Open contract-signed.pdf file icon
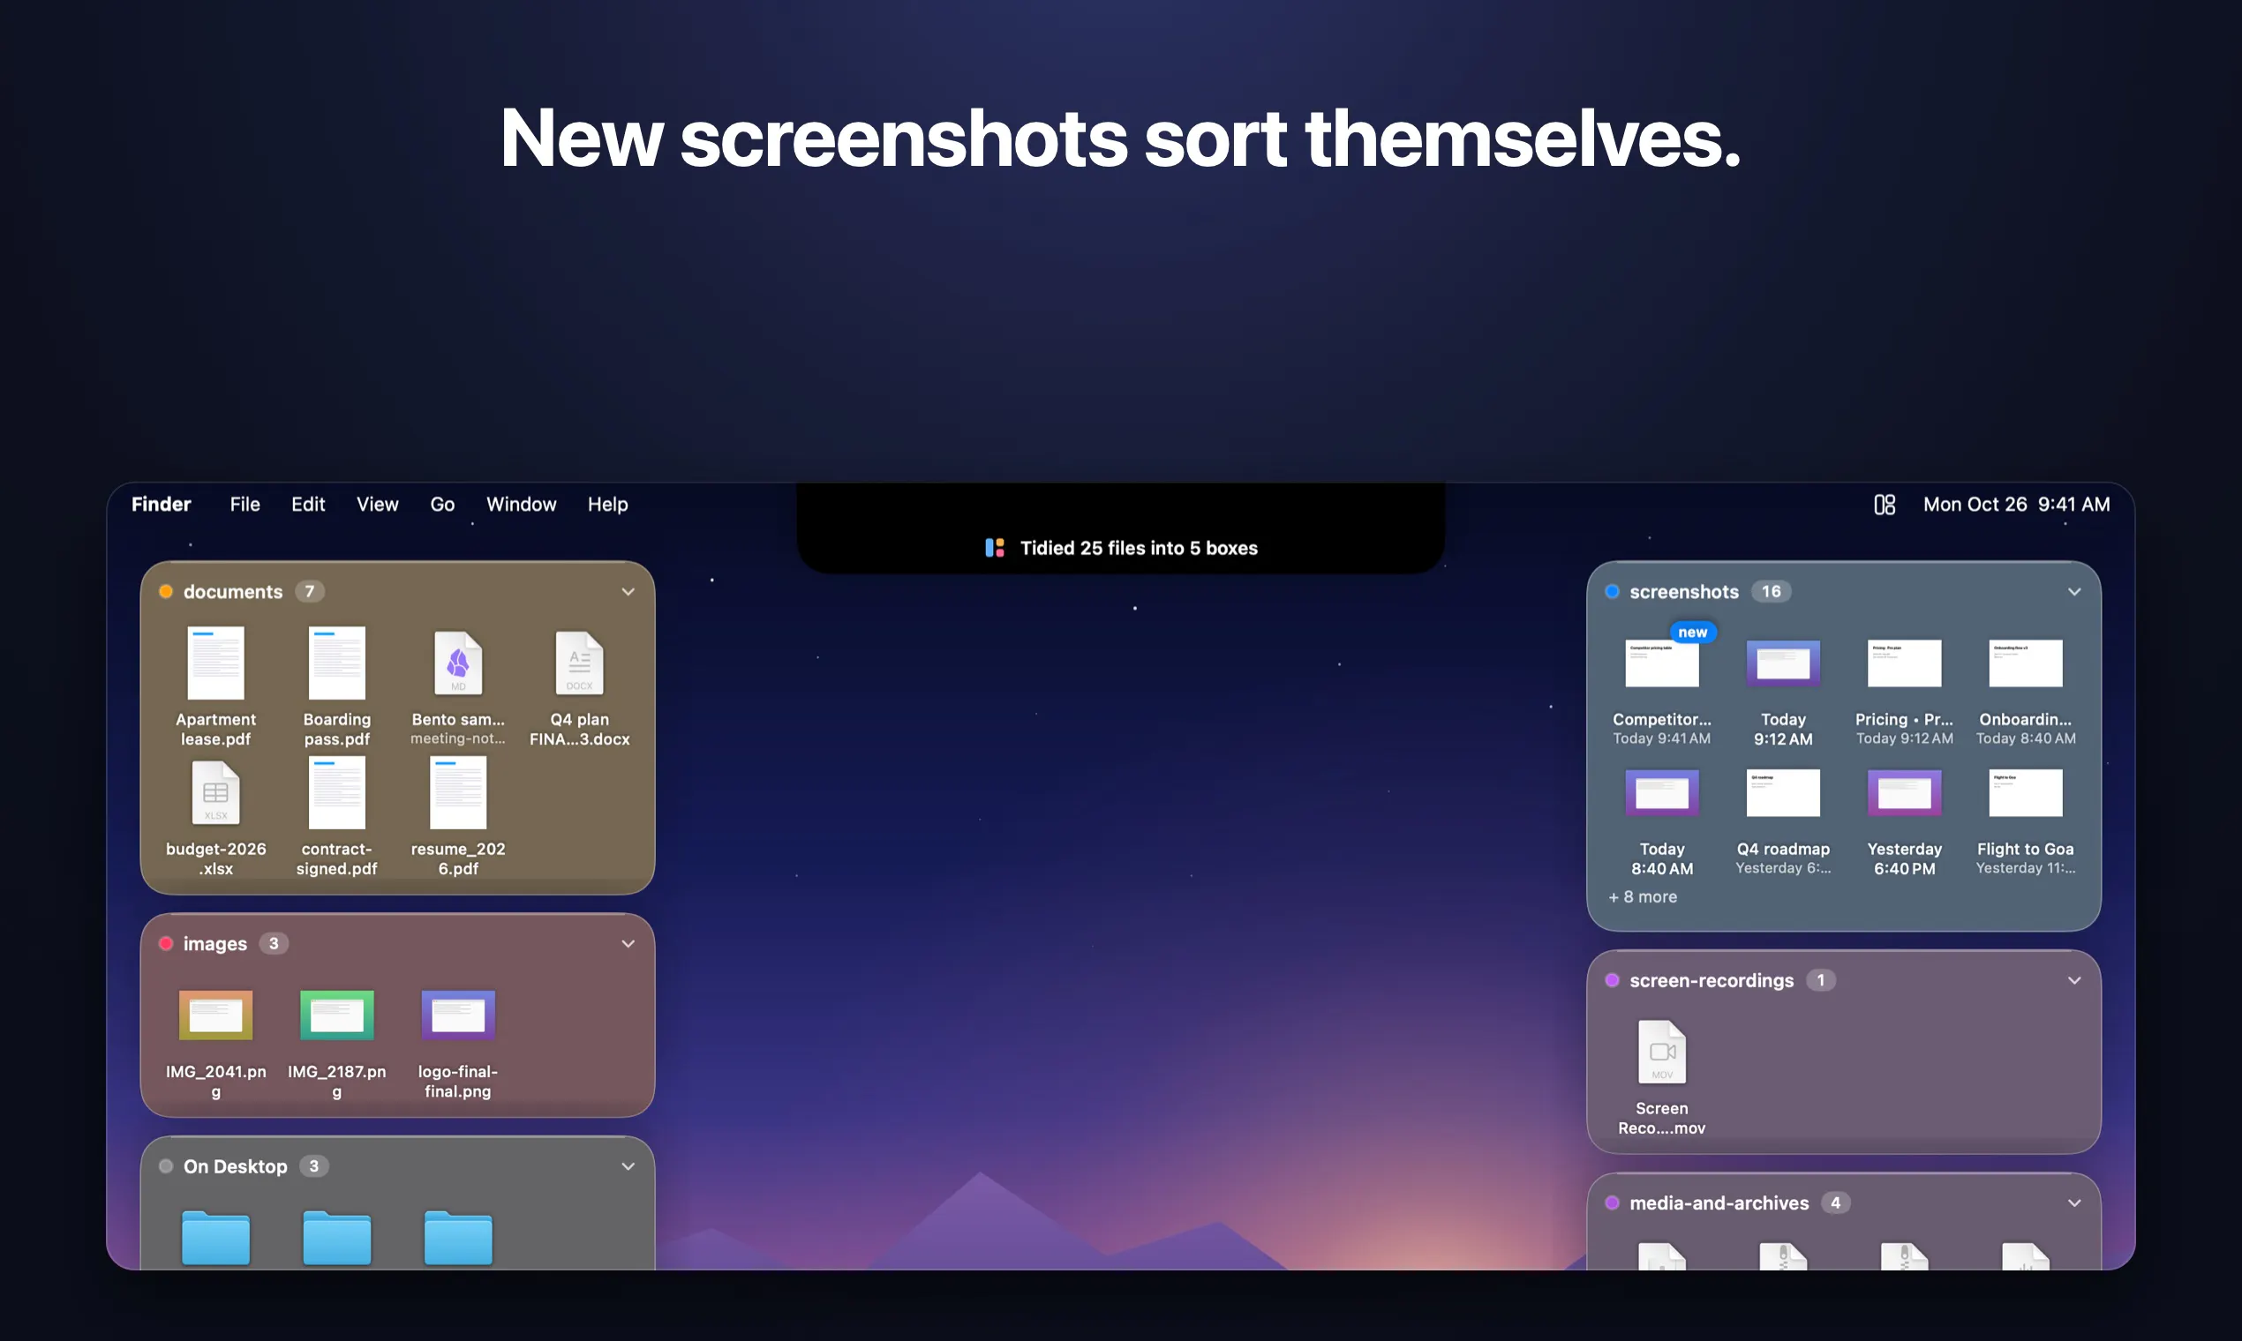 [336, 792]
